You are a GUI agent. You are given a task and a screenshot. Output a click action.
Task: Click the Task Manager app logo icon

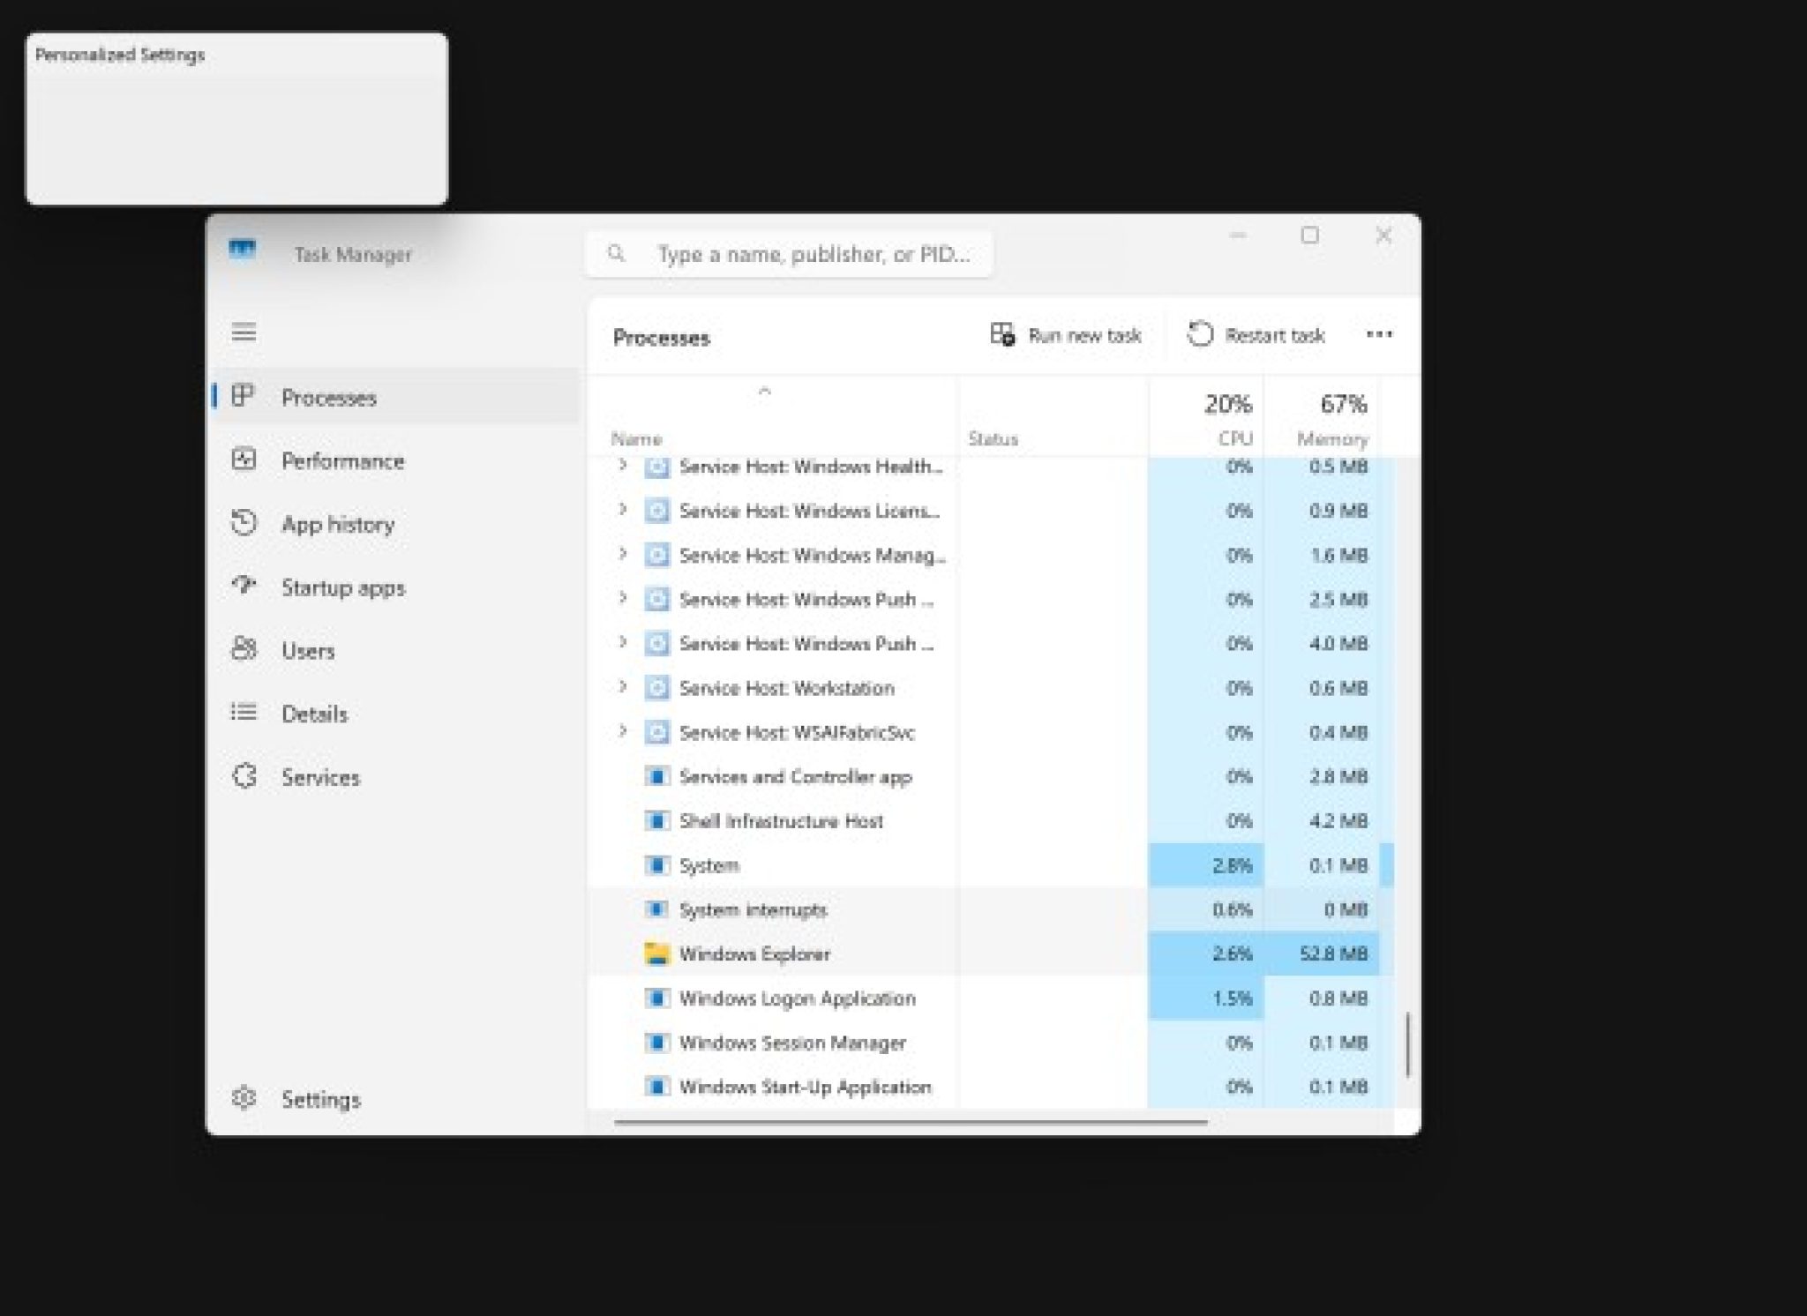coord(244,253)
